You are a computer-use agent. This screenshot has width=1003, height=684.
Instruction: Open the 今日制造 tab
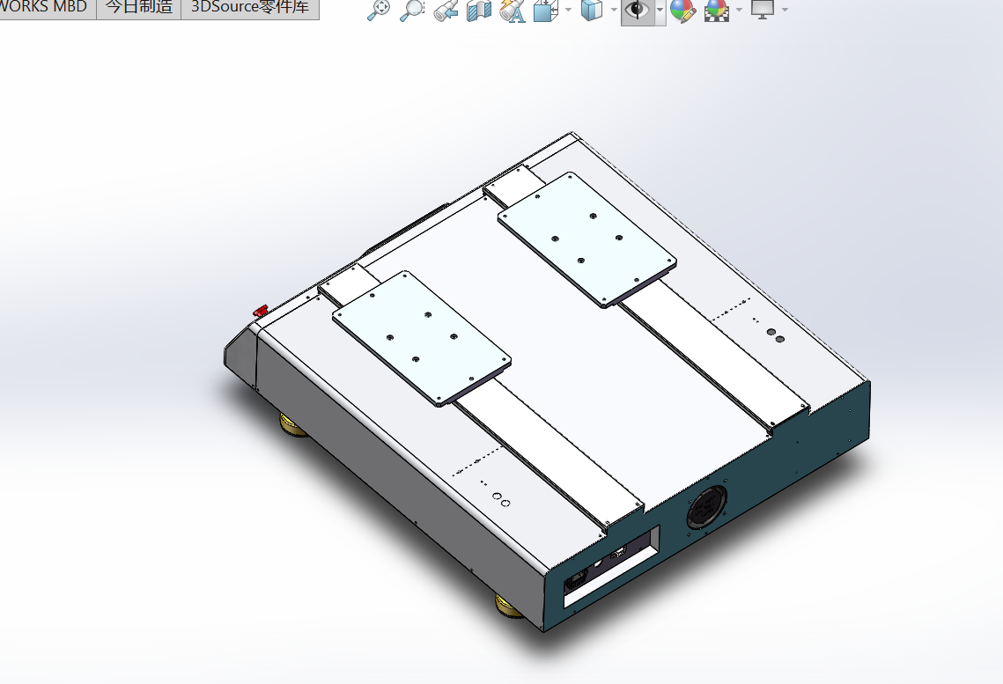139,8
